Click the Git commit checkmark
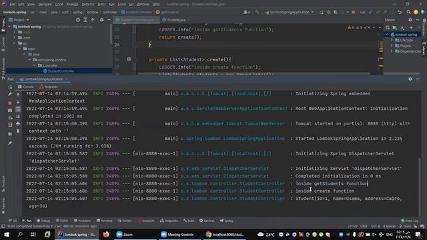 [x=378, y=12]
